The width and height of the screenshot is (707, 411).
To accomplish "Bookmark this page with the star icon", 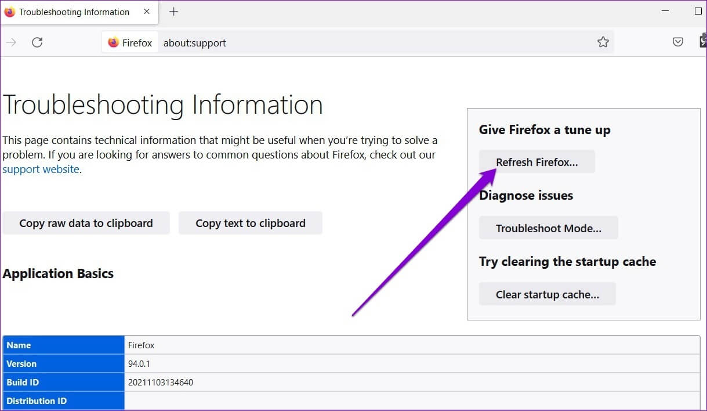I will pyautogui.click(x=603, y=42).
